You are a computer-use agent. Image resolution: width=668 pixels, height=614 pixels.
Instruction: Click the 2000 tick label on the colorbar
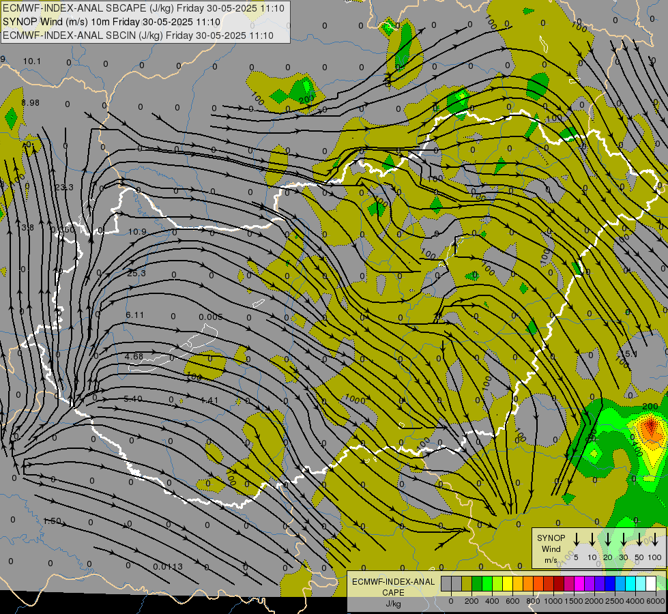click(594, 601)
